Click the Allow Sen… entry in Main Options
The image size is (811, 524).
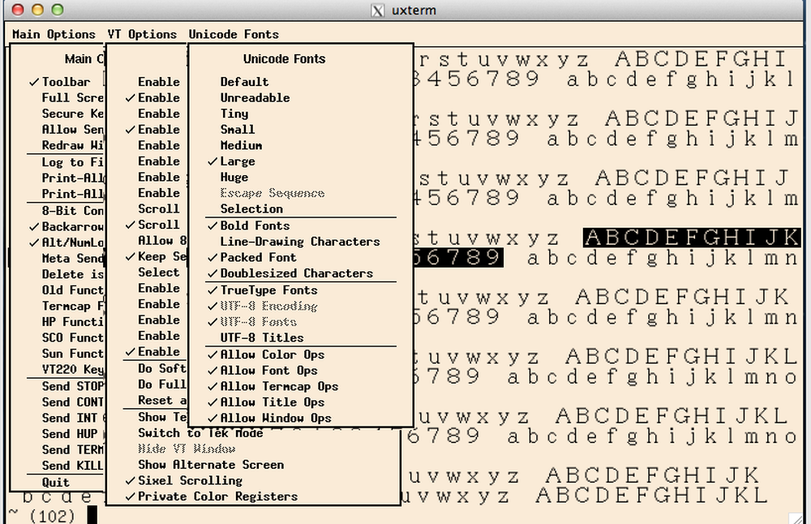tap(72, 129)
